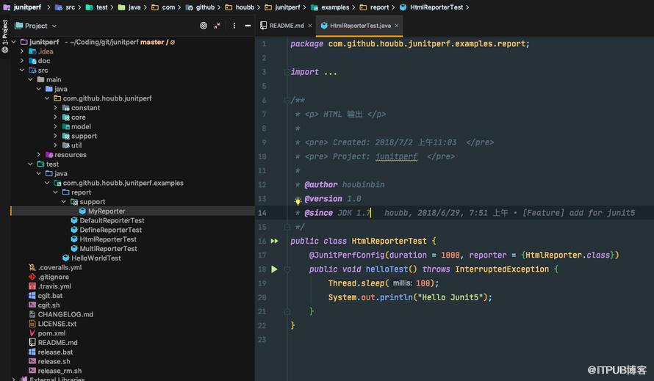Image resolution: width=654 pixels, height=381 pixels.
Task: Select the util package in the tree
Action: tap(76, 145)
